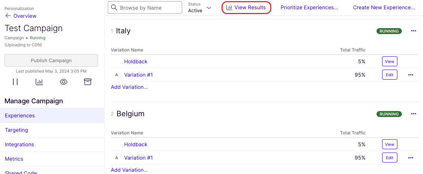Open the Belgium Variation #1 options menu

(x=411, y=158)
